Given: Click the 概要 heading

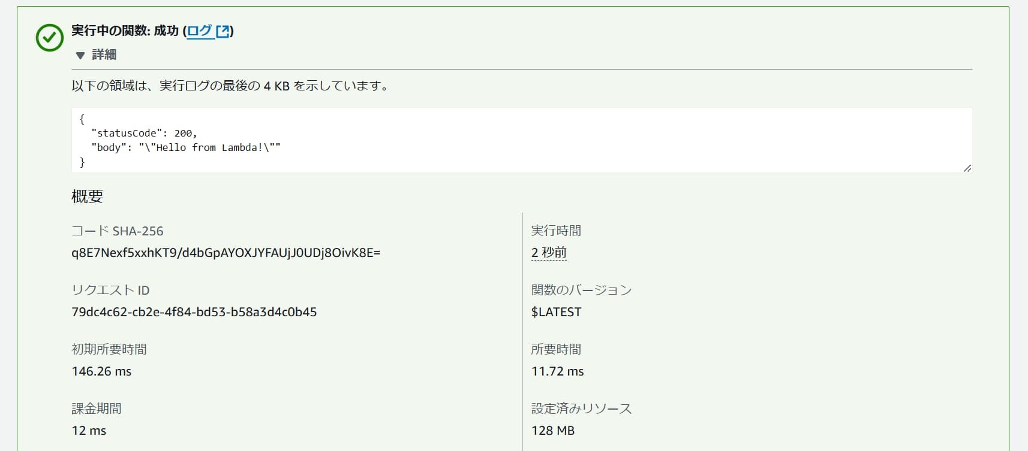Looking at the screenshot, I should pyautogui.click(x=88, y=196).
